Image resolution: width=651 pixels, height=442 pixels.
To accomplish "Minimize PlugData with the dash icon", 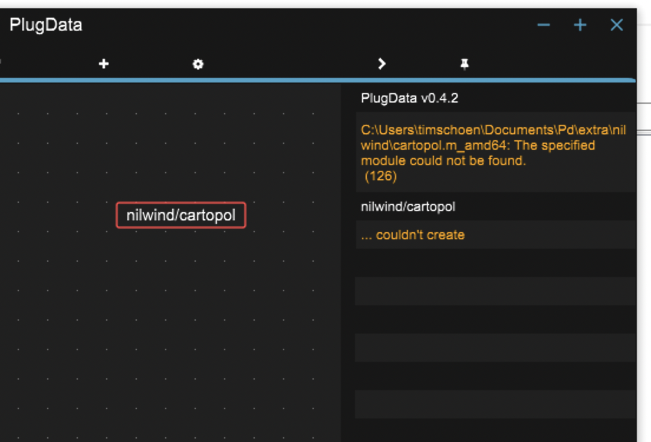I will tap(543, 25).
